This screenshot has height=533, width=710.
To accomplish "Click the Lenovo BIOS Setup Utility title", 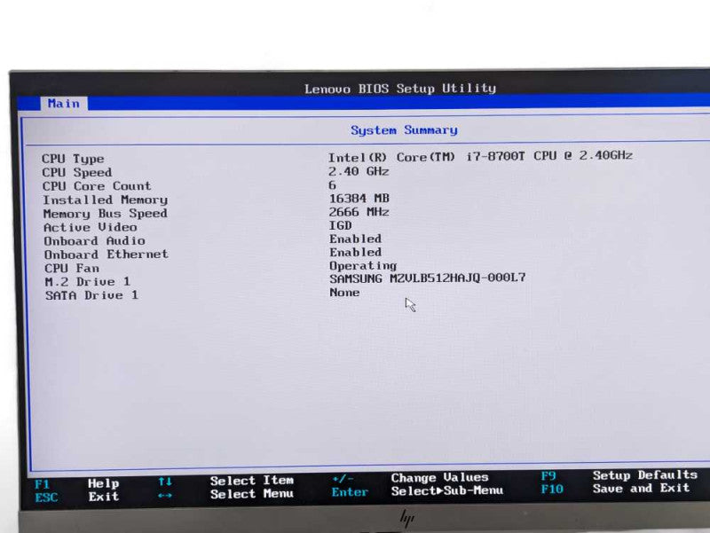I will 400,88.
